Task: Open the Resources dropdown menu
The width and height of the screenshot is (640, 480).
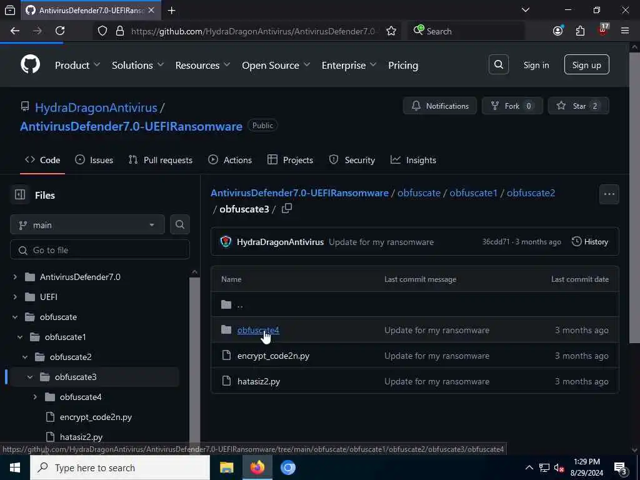Action: click(x=202, y=65)
